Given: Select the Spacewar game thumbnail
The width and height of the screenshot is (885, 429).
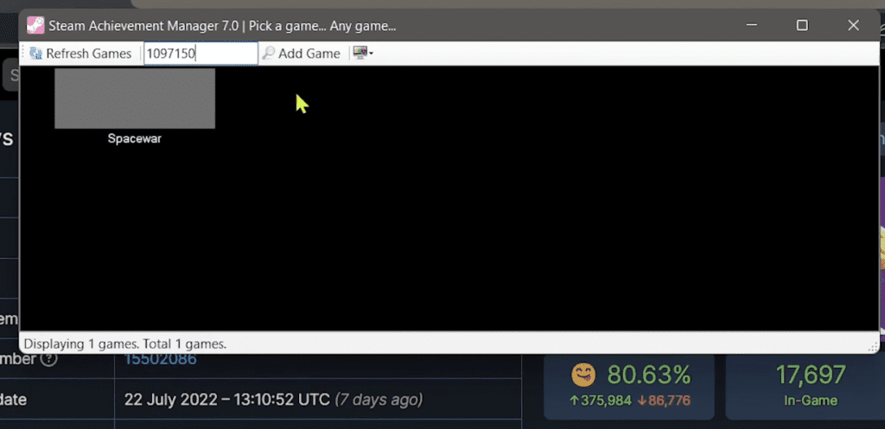Looking at the screenshot, I should click(135, 98).
